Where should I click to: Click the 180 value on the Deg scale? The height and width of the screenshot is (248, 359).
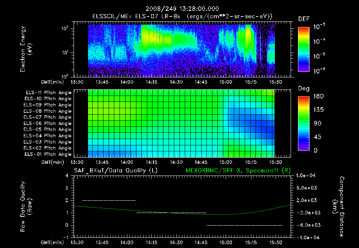tap(318, 96)
